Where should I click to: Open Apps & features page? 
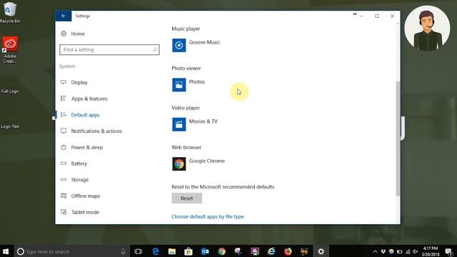point(89,99)
